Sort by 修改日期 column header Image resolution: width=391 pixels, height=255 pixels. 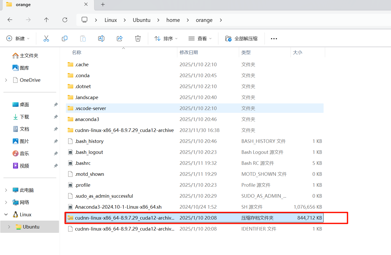189,52
